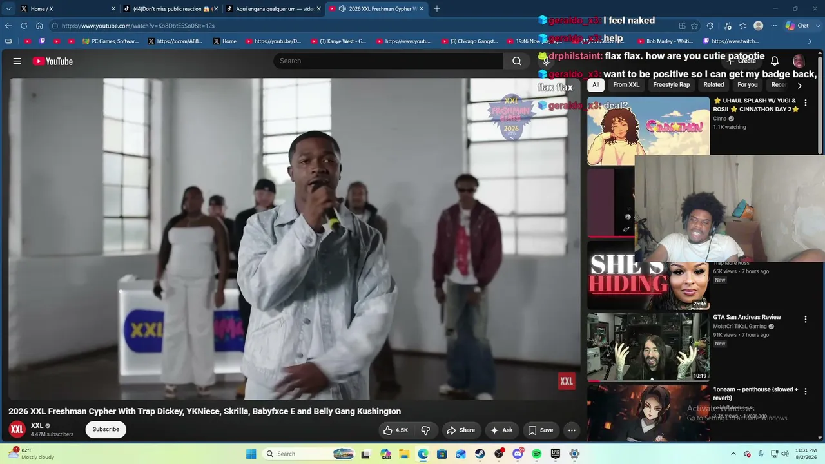Open Settings gear on the taskbar

[574, 454]
